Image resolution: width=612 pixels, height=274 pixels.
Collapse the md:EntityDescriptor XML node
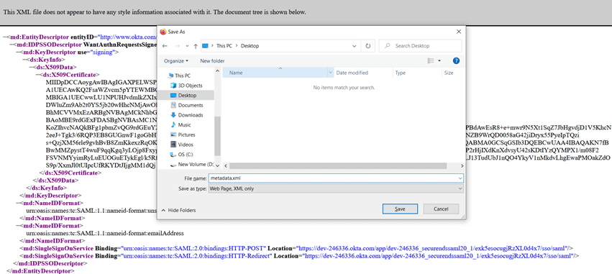[x=5, y=37]
